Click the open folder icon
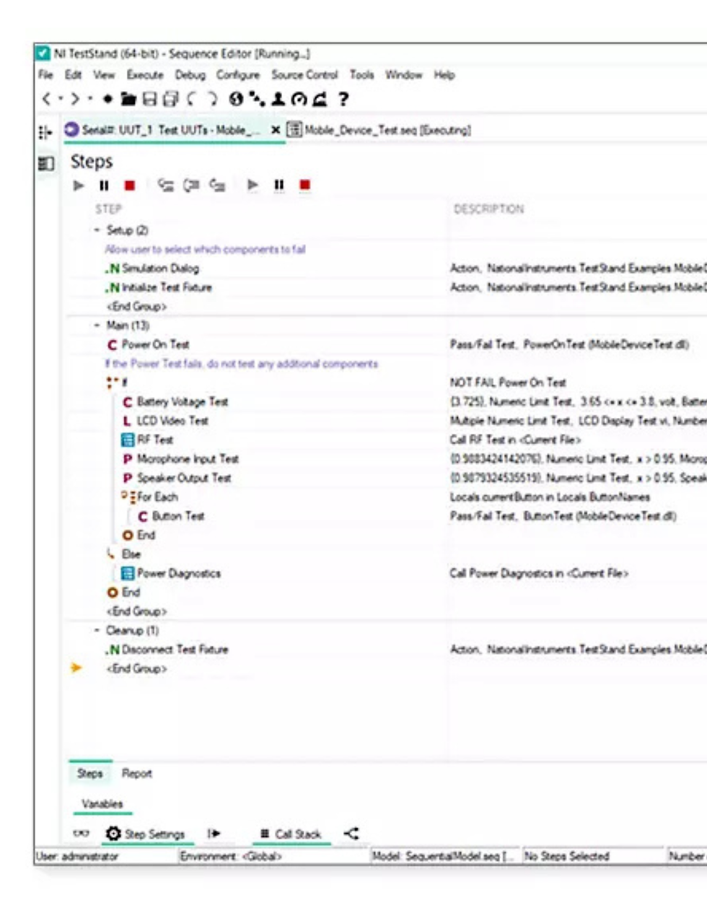This screenshot has width=707, height=916. [x=128, y=100]
